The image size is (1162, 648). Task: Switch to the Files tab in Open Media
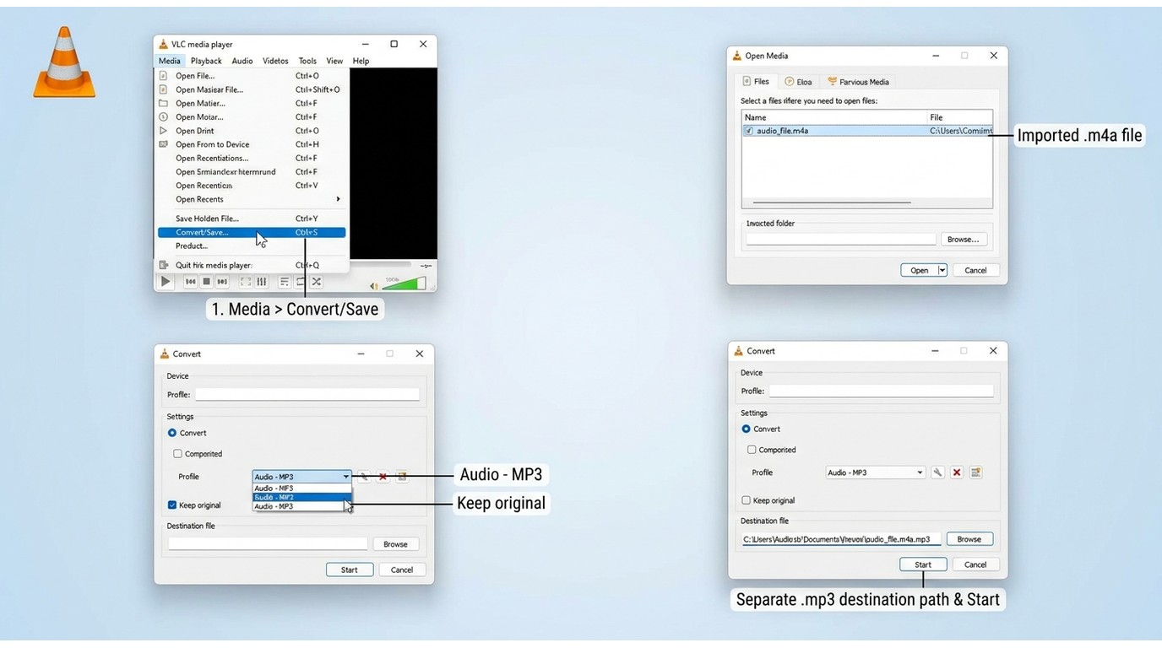coord(756,82)
